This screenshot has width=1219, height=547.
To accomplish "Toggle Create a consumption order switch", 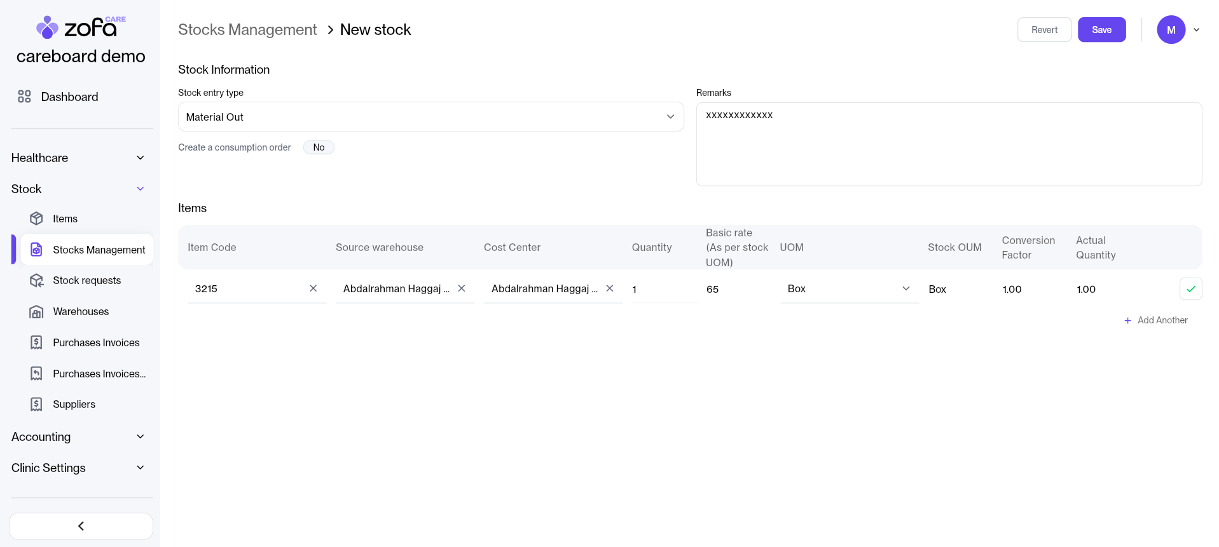I will tap(319, 147).
